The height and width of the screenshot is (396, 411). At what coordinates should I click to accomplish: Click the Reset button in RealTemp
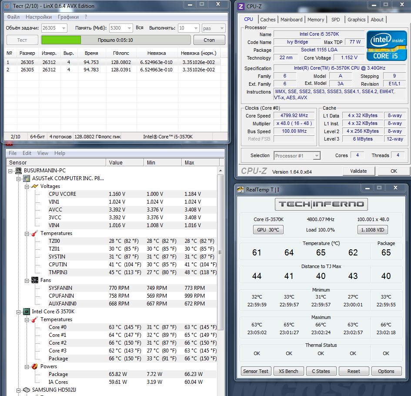click(x=354, y=371)
